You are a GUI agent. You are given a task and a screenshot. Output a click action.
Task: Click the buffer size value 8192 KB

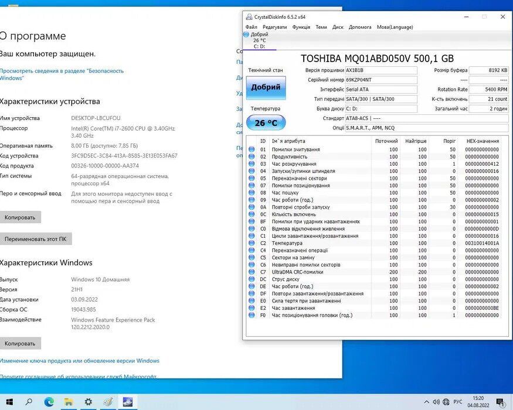488,70
